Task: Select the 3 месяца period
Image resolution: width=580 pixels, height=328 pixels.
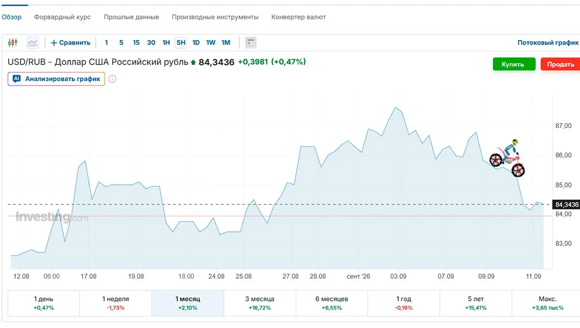Action: click(x=260, y=303)
